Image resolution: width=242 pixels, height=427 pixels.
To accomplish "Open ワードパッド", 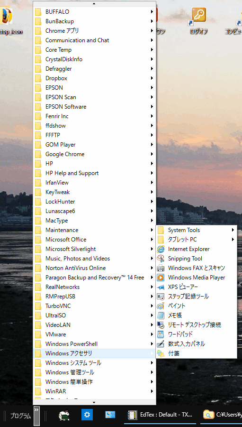I will pos(197,334).
